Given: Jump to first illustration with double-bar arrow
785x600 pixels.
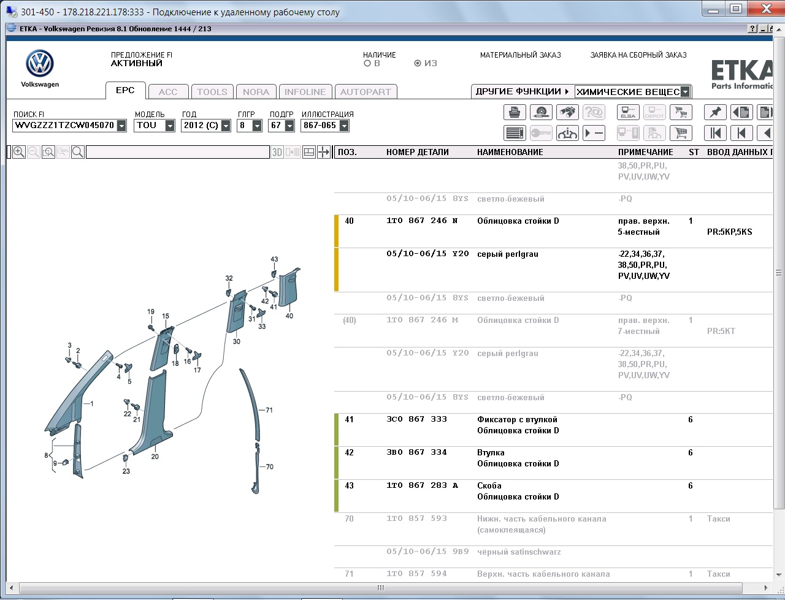Looking at the screenshot, I should click(715, 132).
